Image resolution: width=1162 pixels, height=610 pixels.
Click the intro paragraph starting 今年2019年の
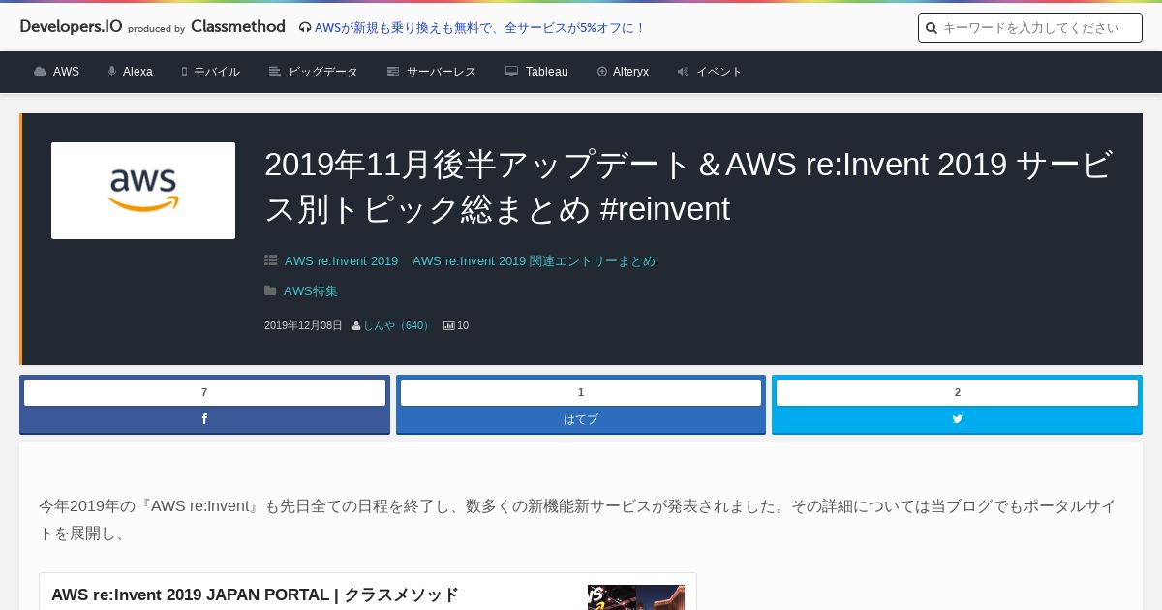click(x=577, y=520)
